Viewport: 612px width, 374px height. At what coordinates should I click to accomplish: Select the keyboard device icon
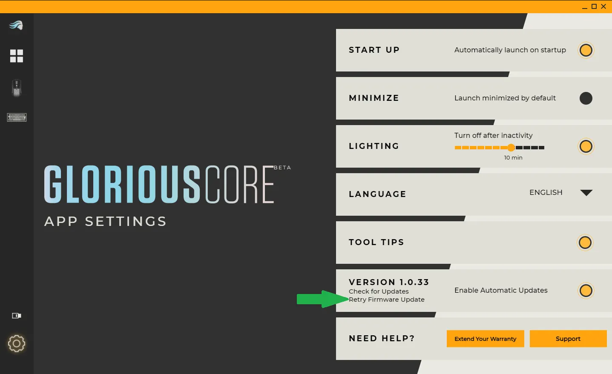[x=17, y=117]
